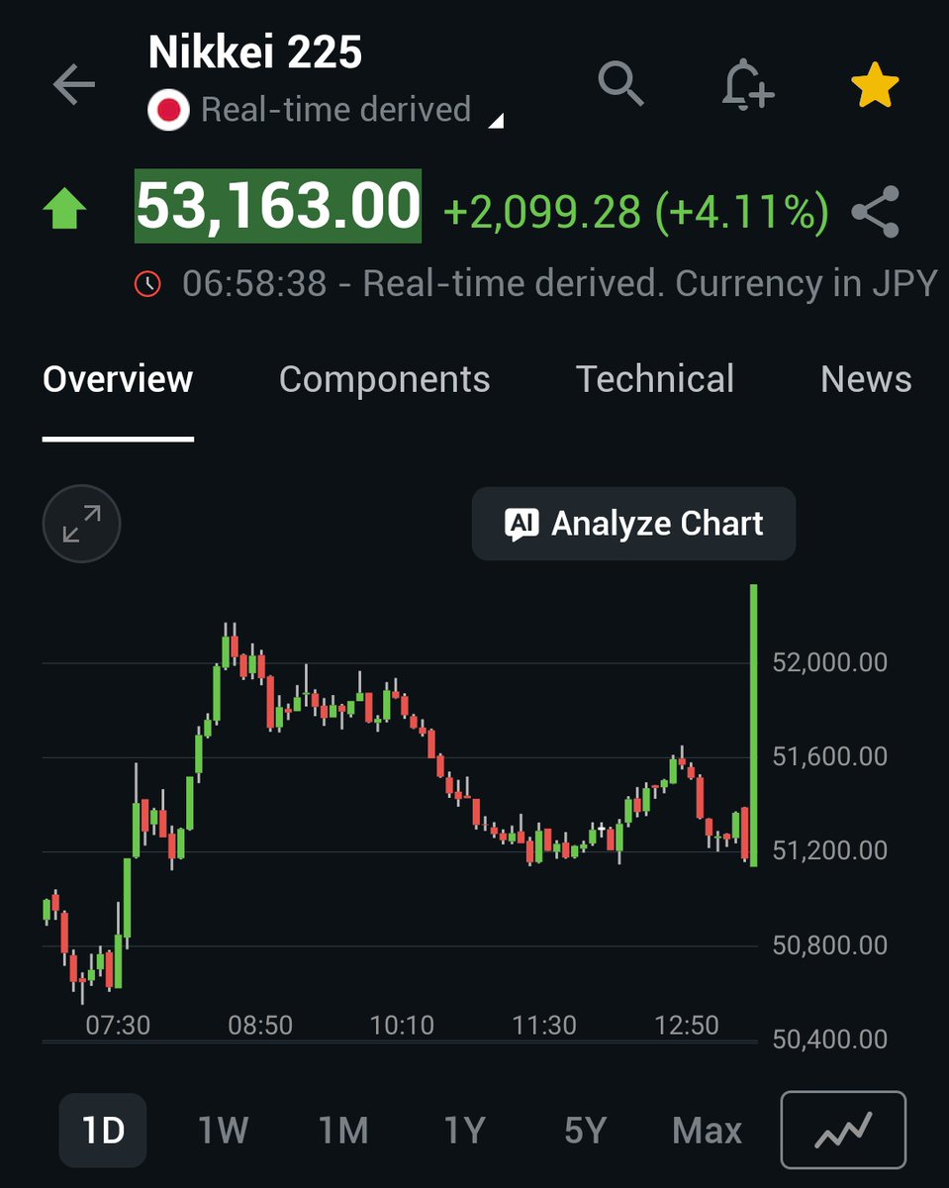Open search with magnifier icon
The width and height of the screenshot is (949, 1188).
621,83
